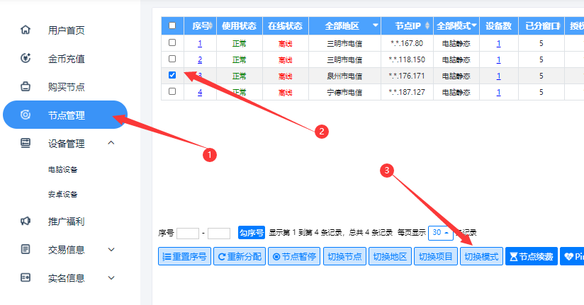Screen dimensions: 584x305
Task: Collapse the 设备管理 menu chevron
Action: point(111,143)
